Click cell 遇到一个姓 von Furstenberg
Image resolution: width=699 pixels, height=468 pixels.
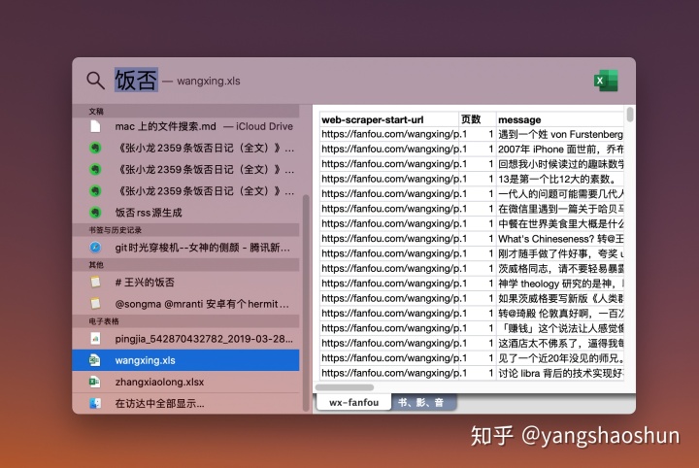click(x=560, y=134)
